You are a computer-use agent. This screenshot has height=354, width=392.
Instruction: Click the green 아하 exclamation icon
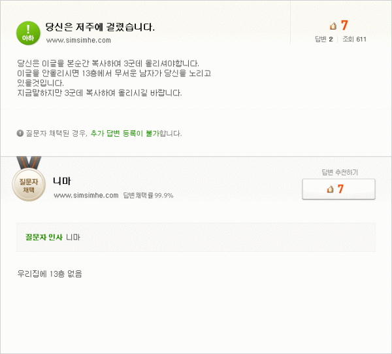pos(28,33)
